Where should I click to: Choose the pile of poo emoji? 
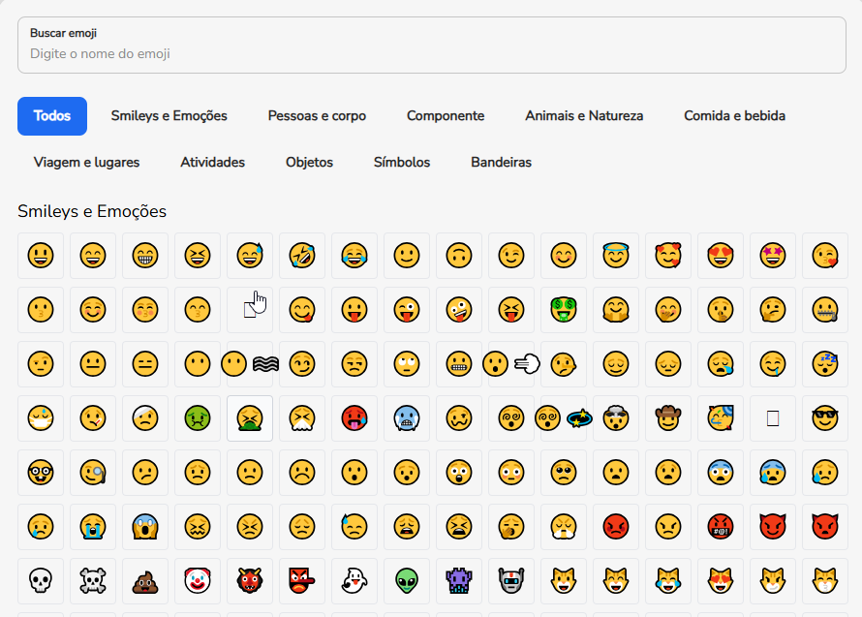click(145, 581)
